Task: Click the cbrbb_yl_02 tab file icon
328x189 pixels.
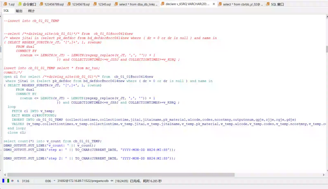Action: 220,4
